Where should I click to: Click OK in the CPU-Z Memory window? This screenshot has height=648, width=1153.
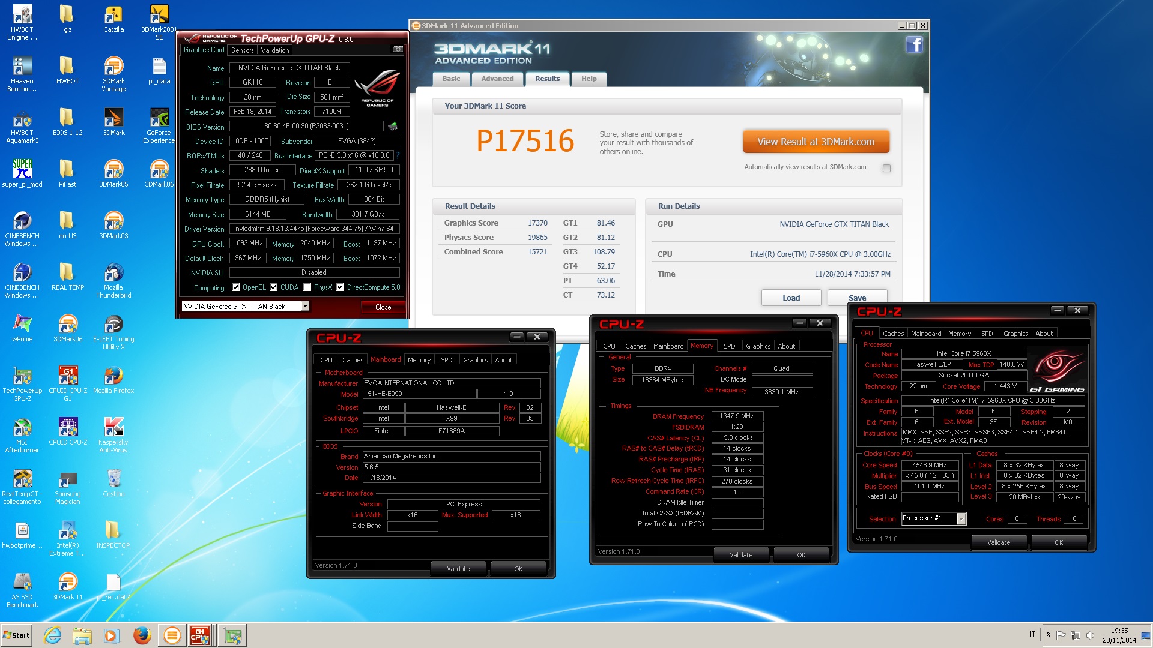[x=801, y=555]
